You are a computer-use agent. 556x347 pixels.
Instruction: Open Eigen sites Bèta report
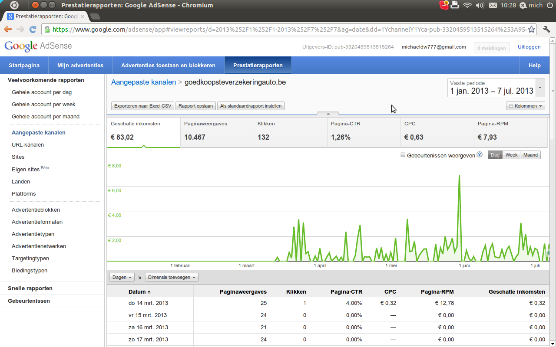30,169
